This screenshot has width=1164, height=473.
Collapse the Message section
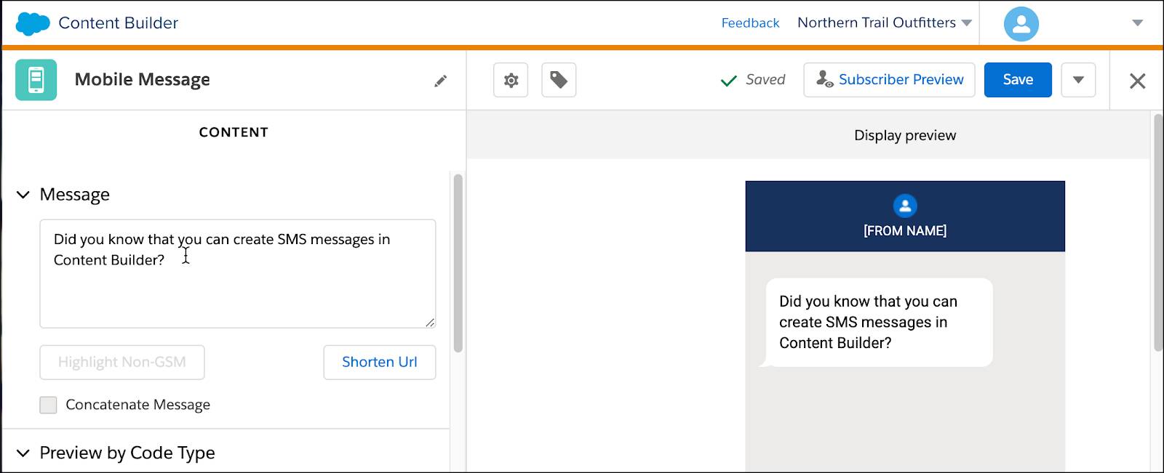coord(23,195)
